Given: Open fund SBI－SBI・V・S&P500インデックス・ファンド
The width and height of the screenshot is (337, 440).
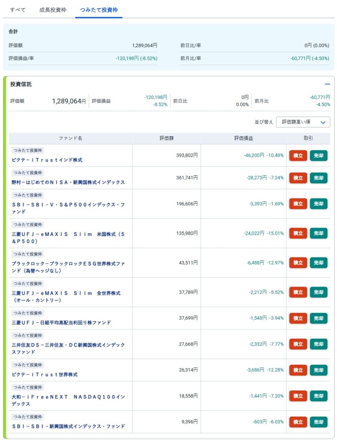Looking at the screenshot, I should [68, 208].
